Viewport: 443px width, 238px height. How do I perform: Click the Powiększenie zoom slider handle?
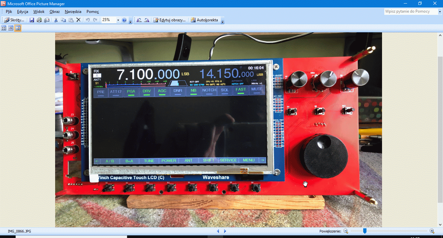click(365, 231)
